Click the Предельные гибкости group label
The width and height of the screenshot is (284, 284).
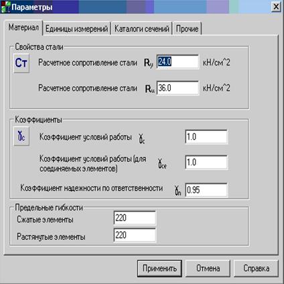49,208
